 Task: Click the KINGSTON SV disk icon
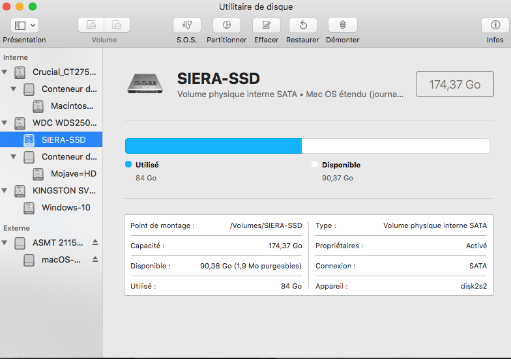20,191
